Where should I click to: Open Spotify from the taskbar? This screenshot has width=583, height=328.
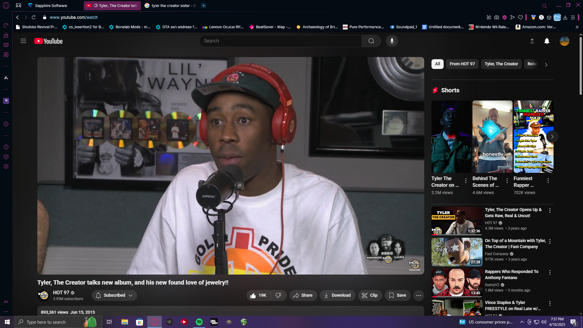[x=199, y=322]
